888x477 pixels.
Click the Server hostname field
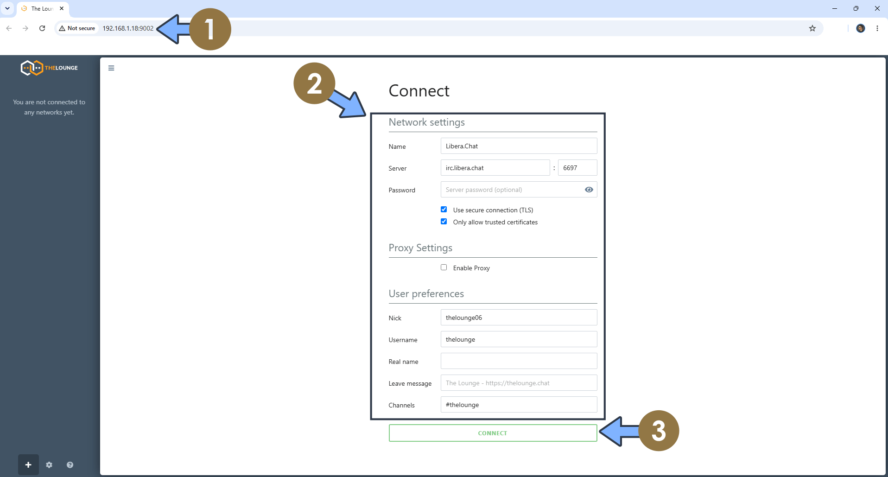(x=495, y=168)
